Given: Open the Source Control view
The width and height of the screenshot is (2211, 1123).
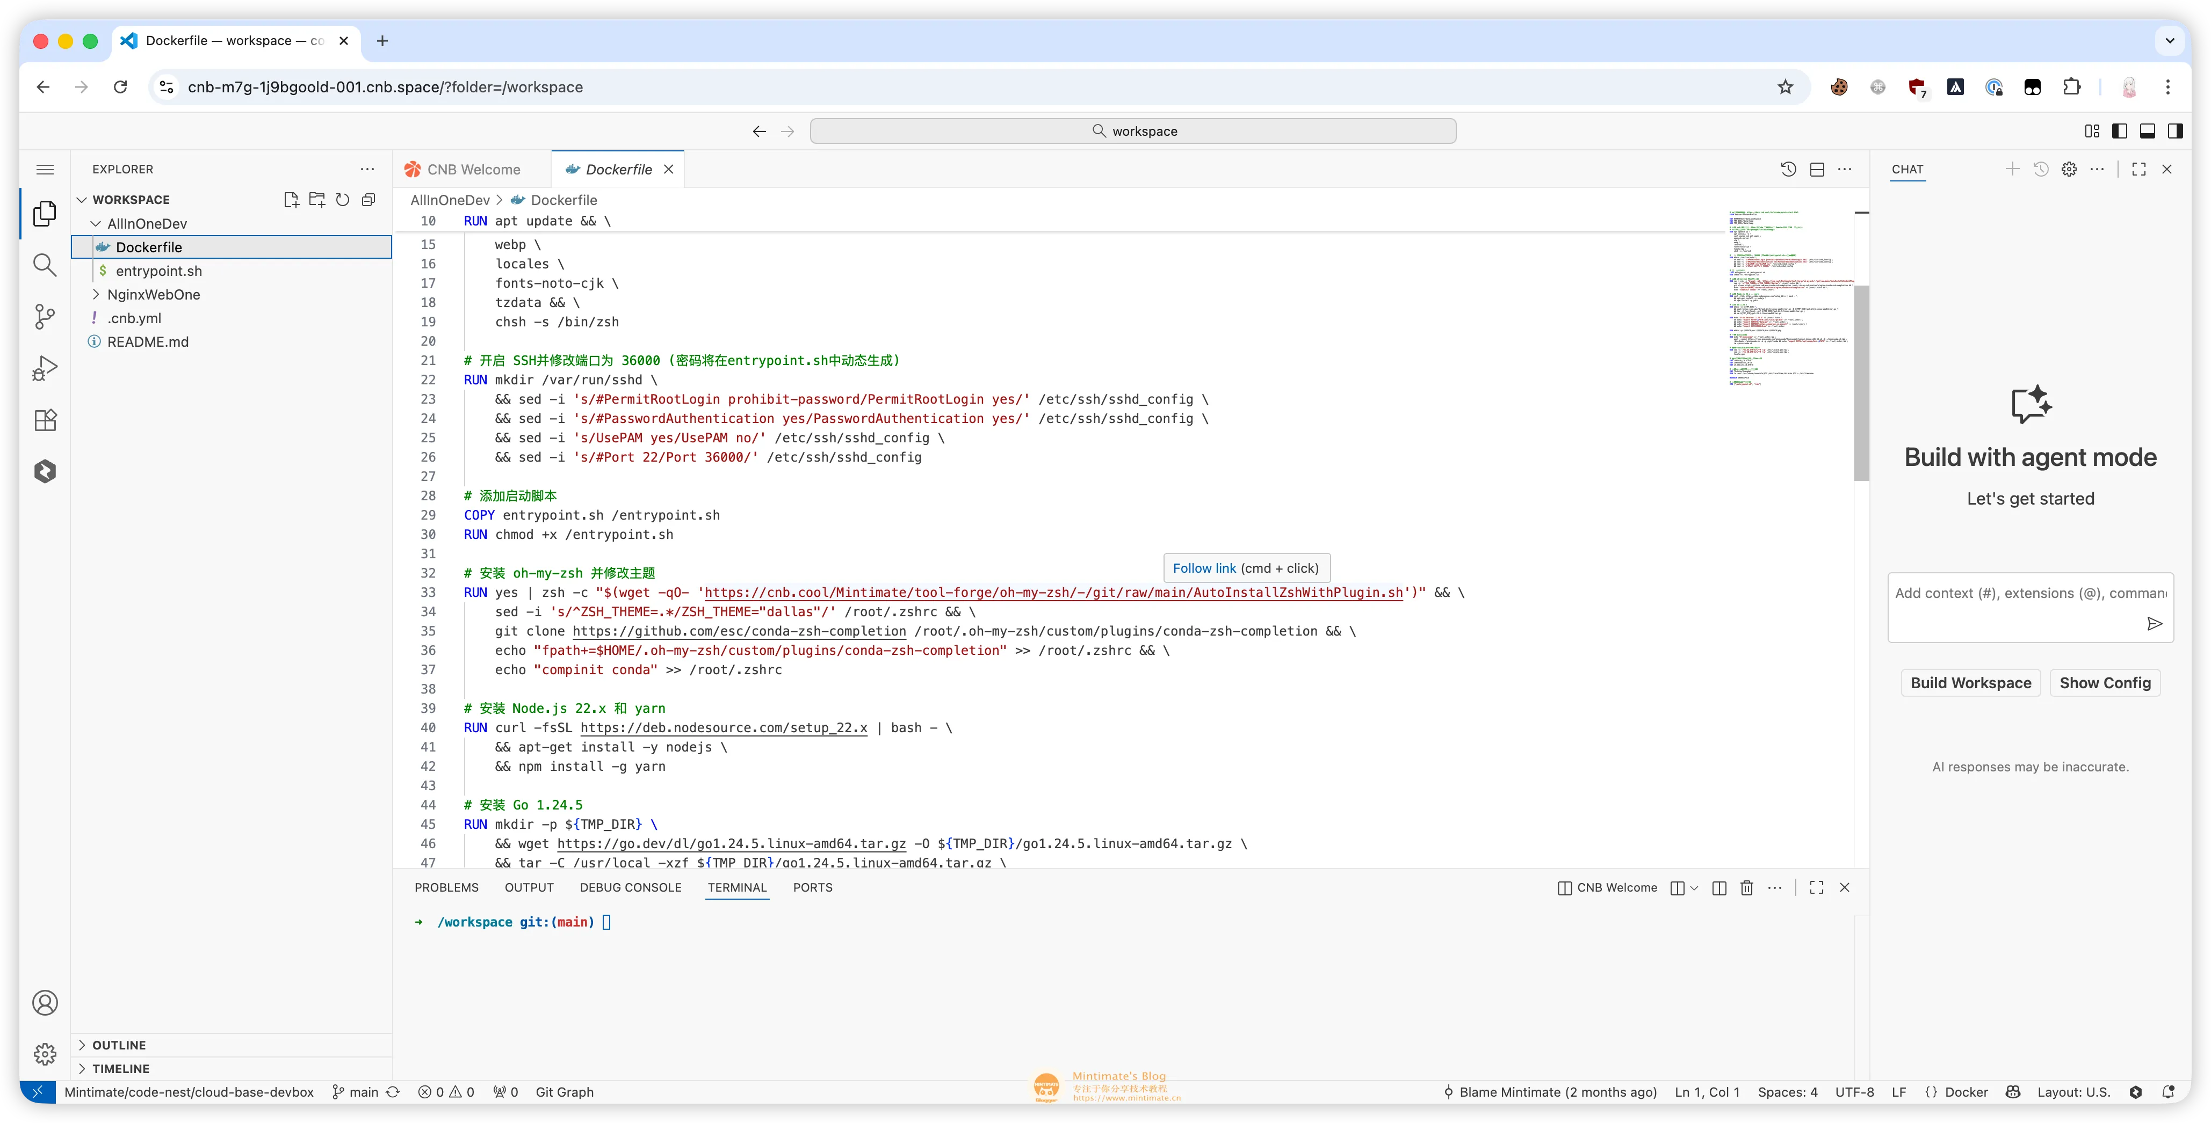Looking at the screenshot, I should [x=45, y=317].
